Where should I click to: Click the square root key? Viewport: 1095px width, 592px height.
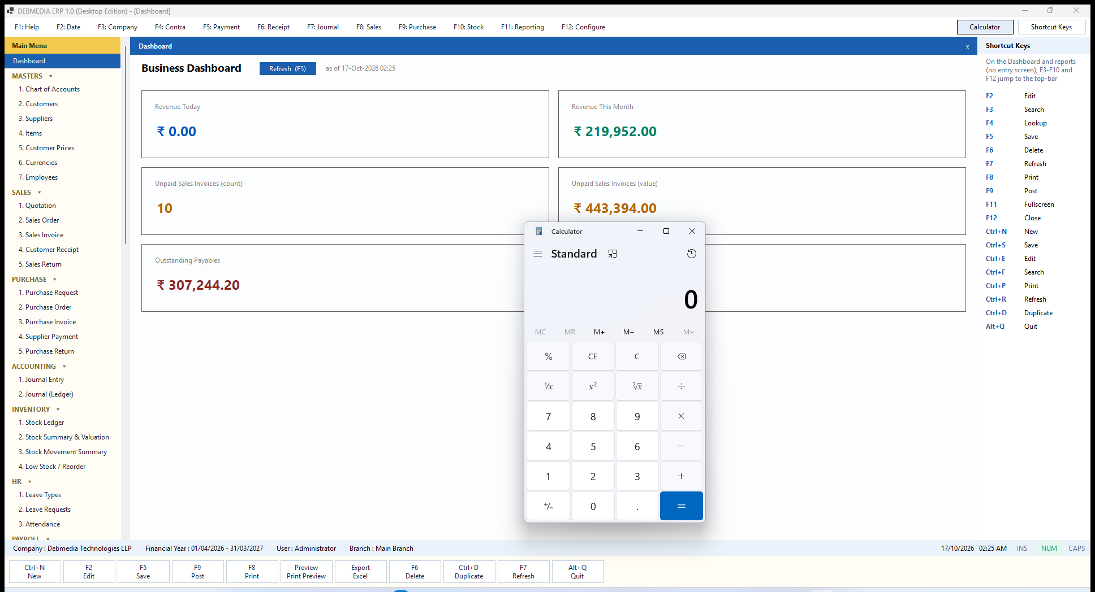637,386
